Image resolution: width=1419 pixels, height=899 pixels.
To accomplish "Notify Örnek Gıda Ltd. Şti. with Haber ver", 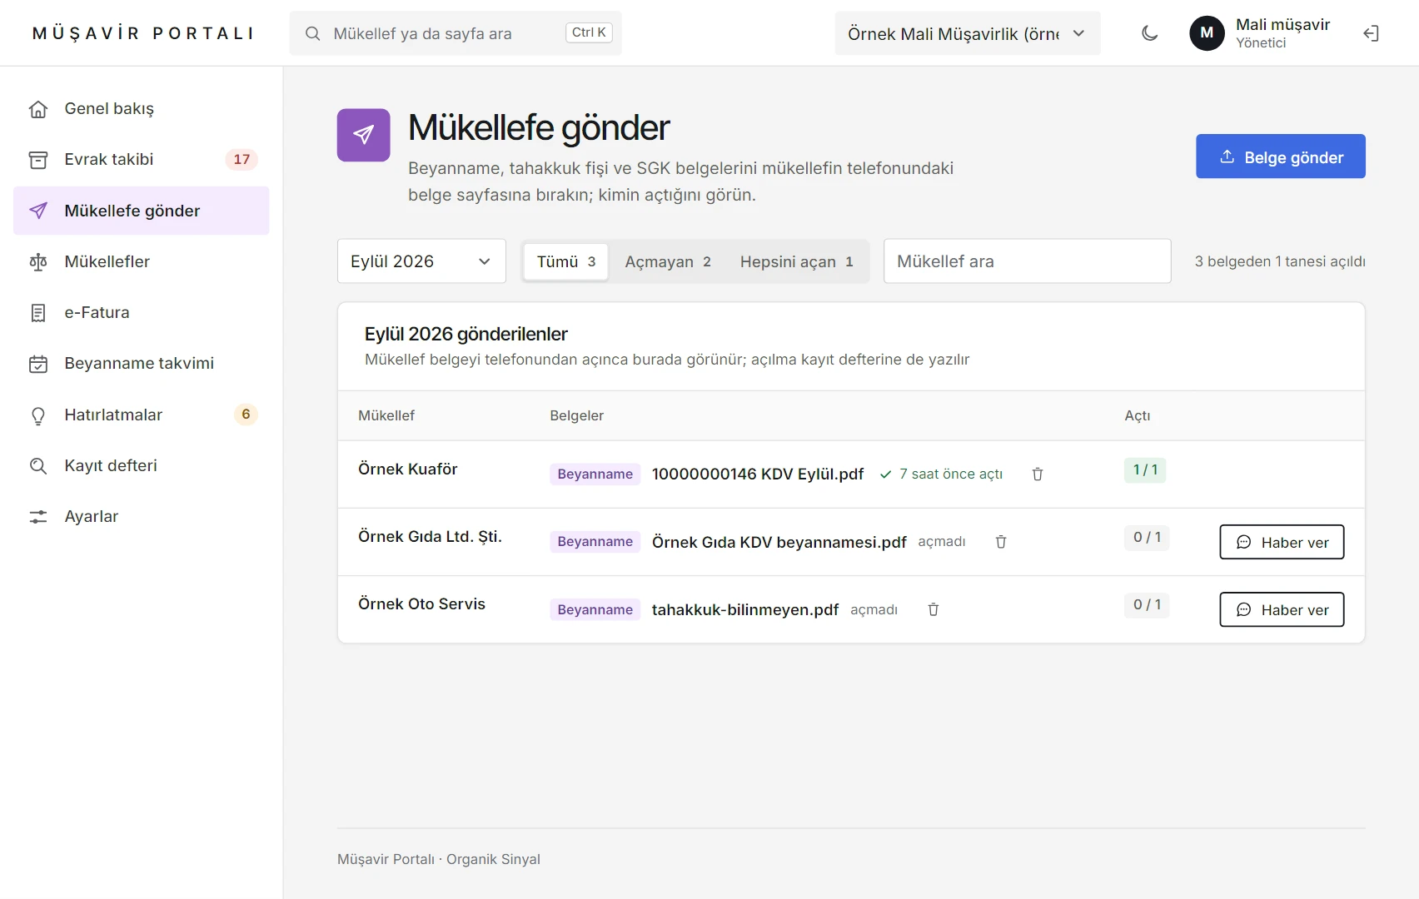I will [x=1282, y=542].
